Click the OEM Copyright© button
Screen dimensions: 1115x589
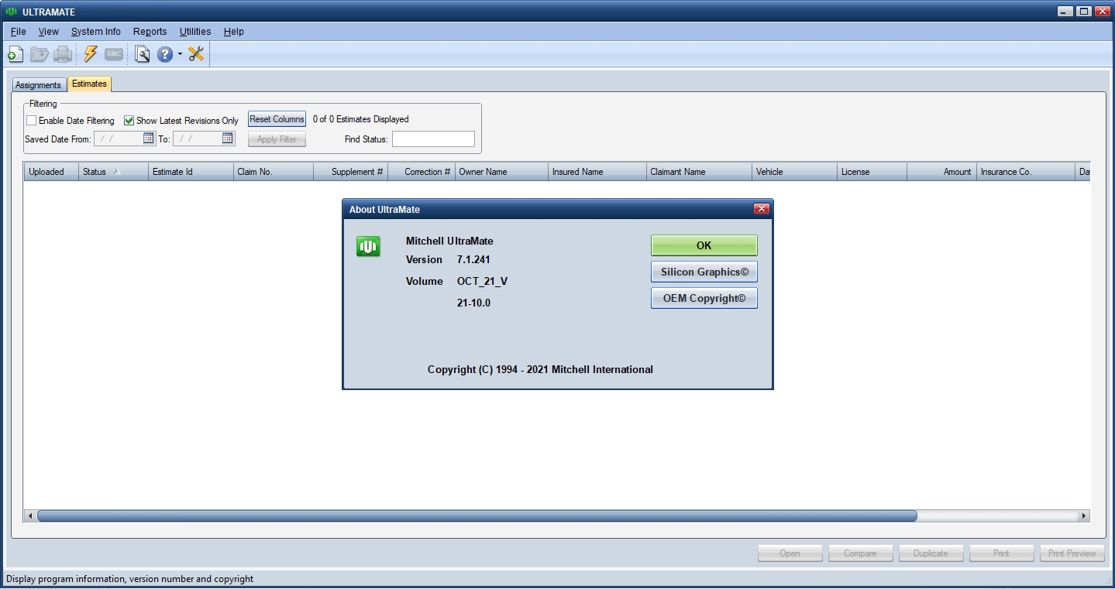[704, 298]
